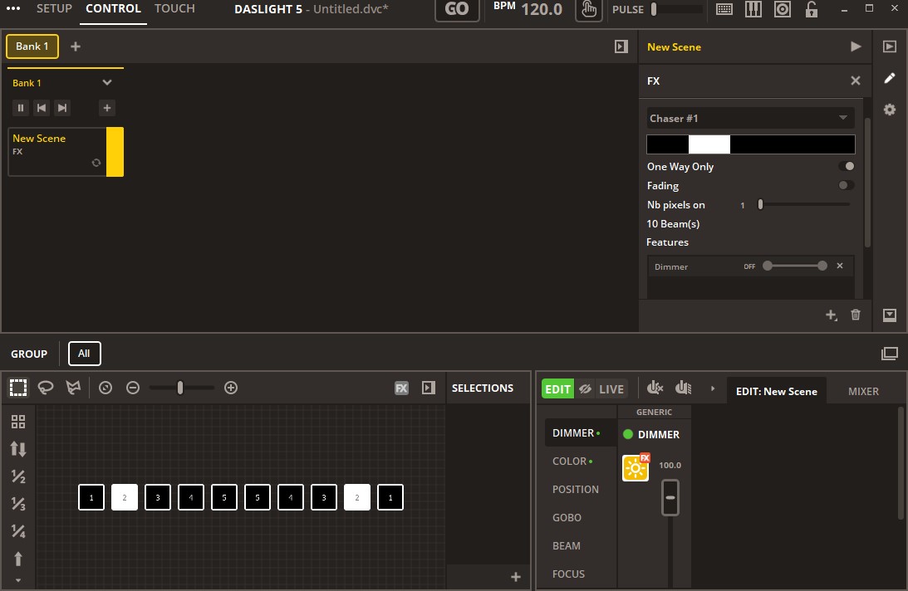The image size is (908, 591).
Task: Click the up arrow icon in left toolbar
Action: pos(18,559)
